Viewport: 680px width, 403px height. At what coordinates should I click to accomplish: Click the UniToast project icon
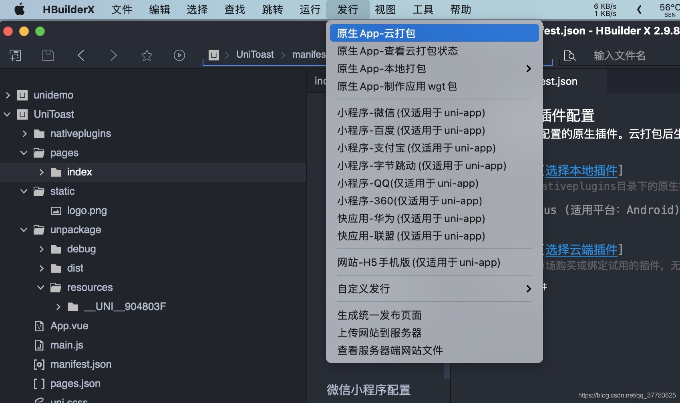coord(22,114)
